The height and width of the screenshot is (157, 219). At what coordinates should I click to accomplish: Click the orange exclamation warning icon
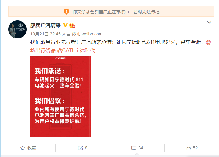(66, 12)
